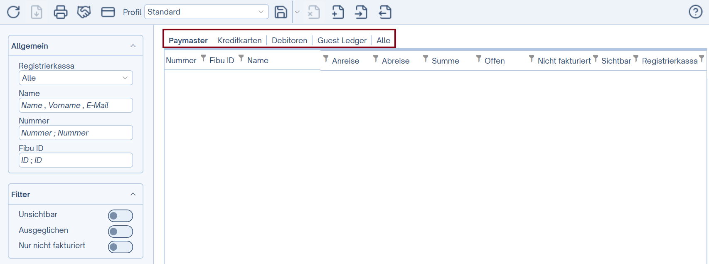
Task: Sort by the Nummer column header
Action: click(181, 60)
